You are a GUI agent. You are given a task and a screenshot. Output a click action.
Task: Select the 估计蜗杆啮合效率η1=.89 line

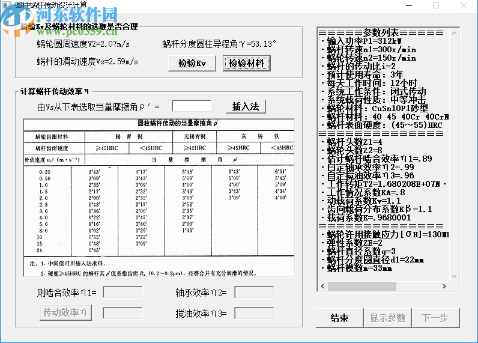tap(377, 159)
